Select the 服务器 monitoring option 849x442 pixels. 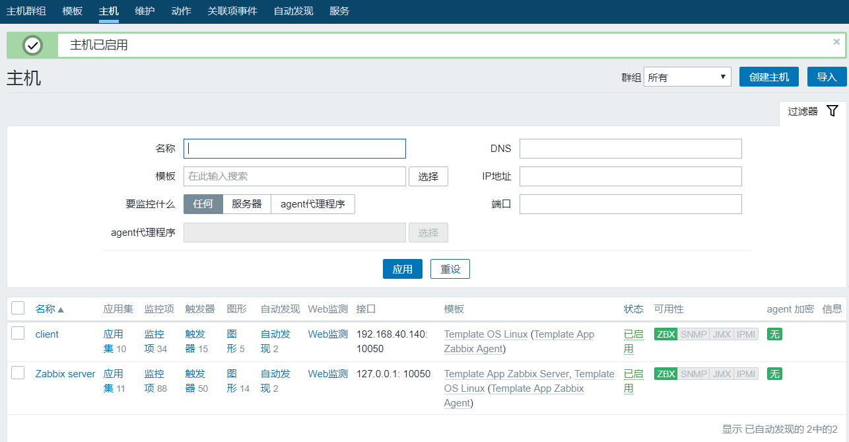247,204
